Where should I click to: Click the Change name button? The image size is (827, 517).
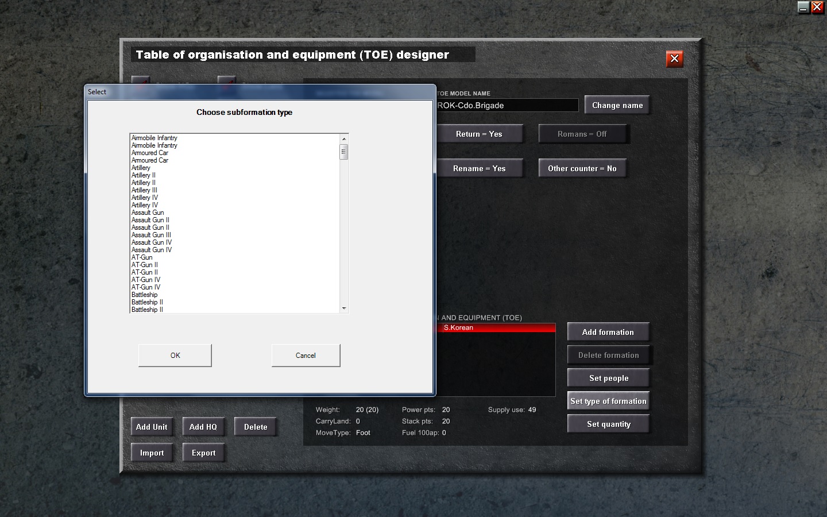[617, 105]
